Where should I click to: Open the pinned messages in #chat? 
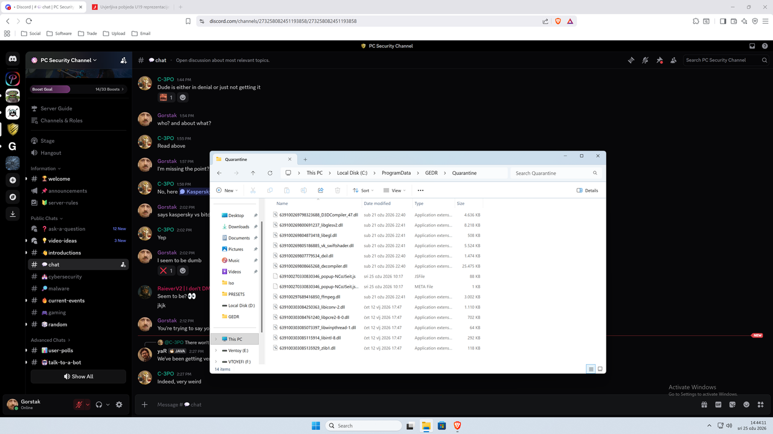pyautogui.click(x=659, y=60)
